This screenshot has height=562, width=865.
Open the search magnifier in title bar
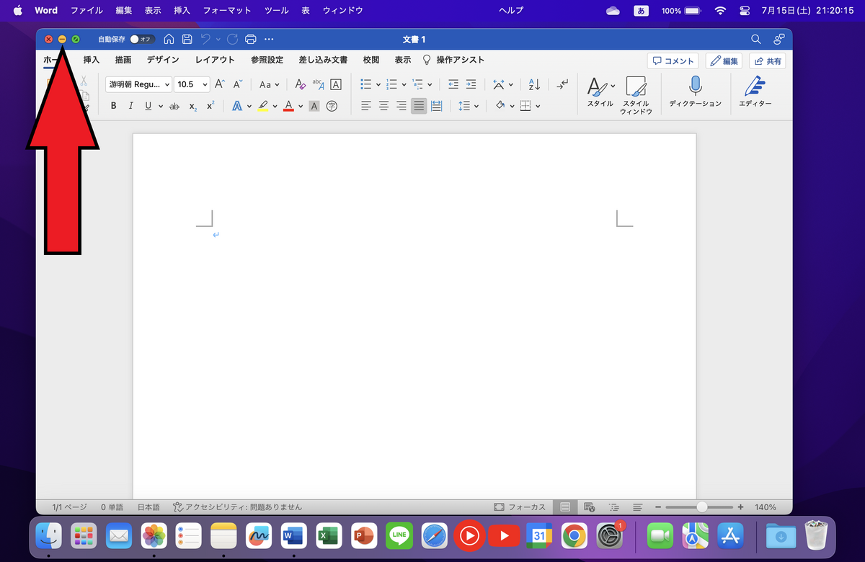click(756, 39)
